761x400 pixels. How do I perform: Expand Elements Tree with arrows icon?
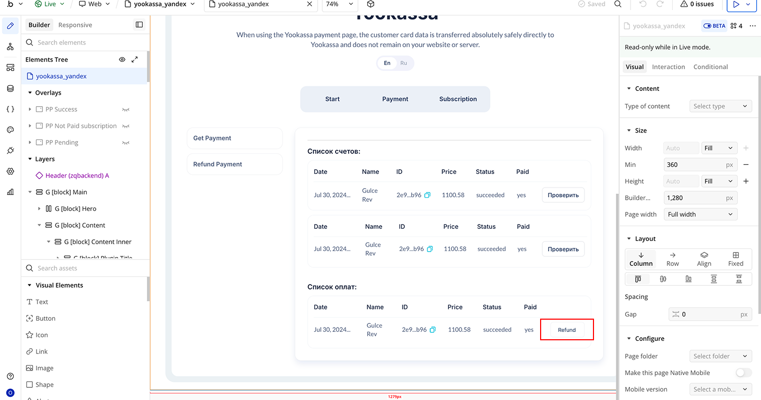click(135, 60)
